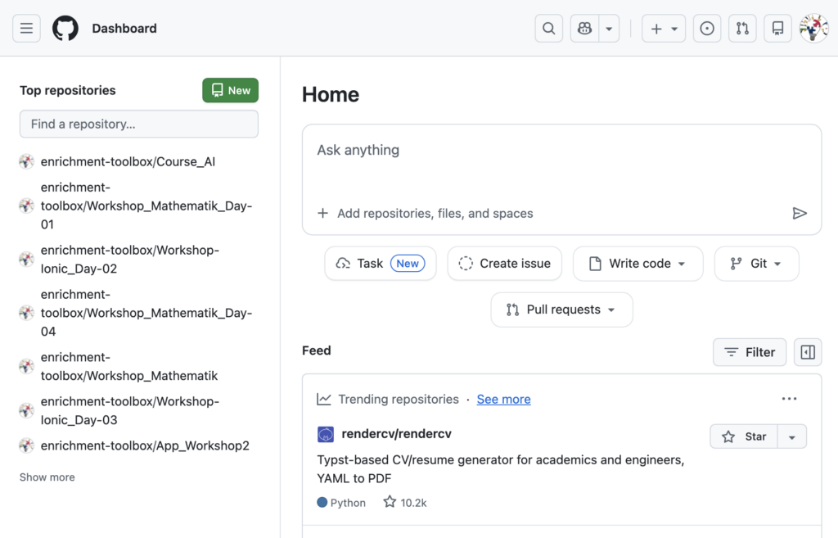
Task: Focus the Find a repository field
Action: click(139, 124)
